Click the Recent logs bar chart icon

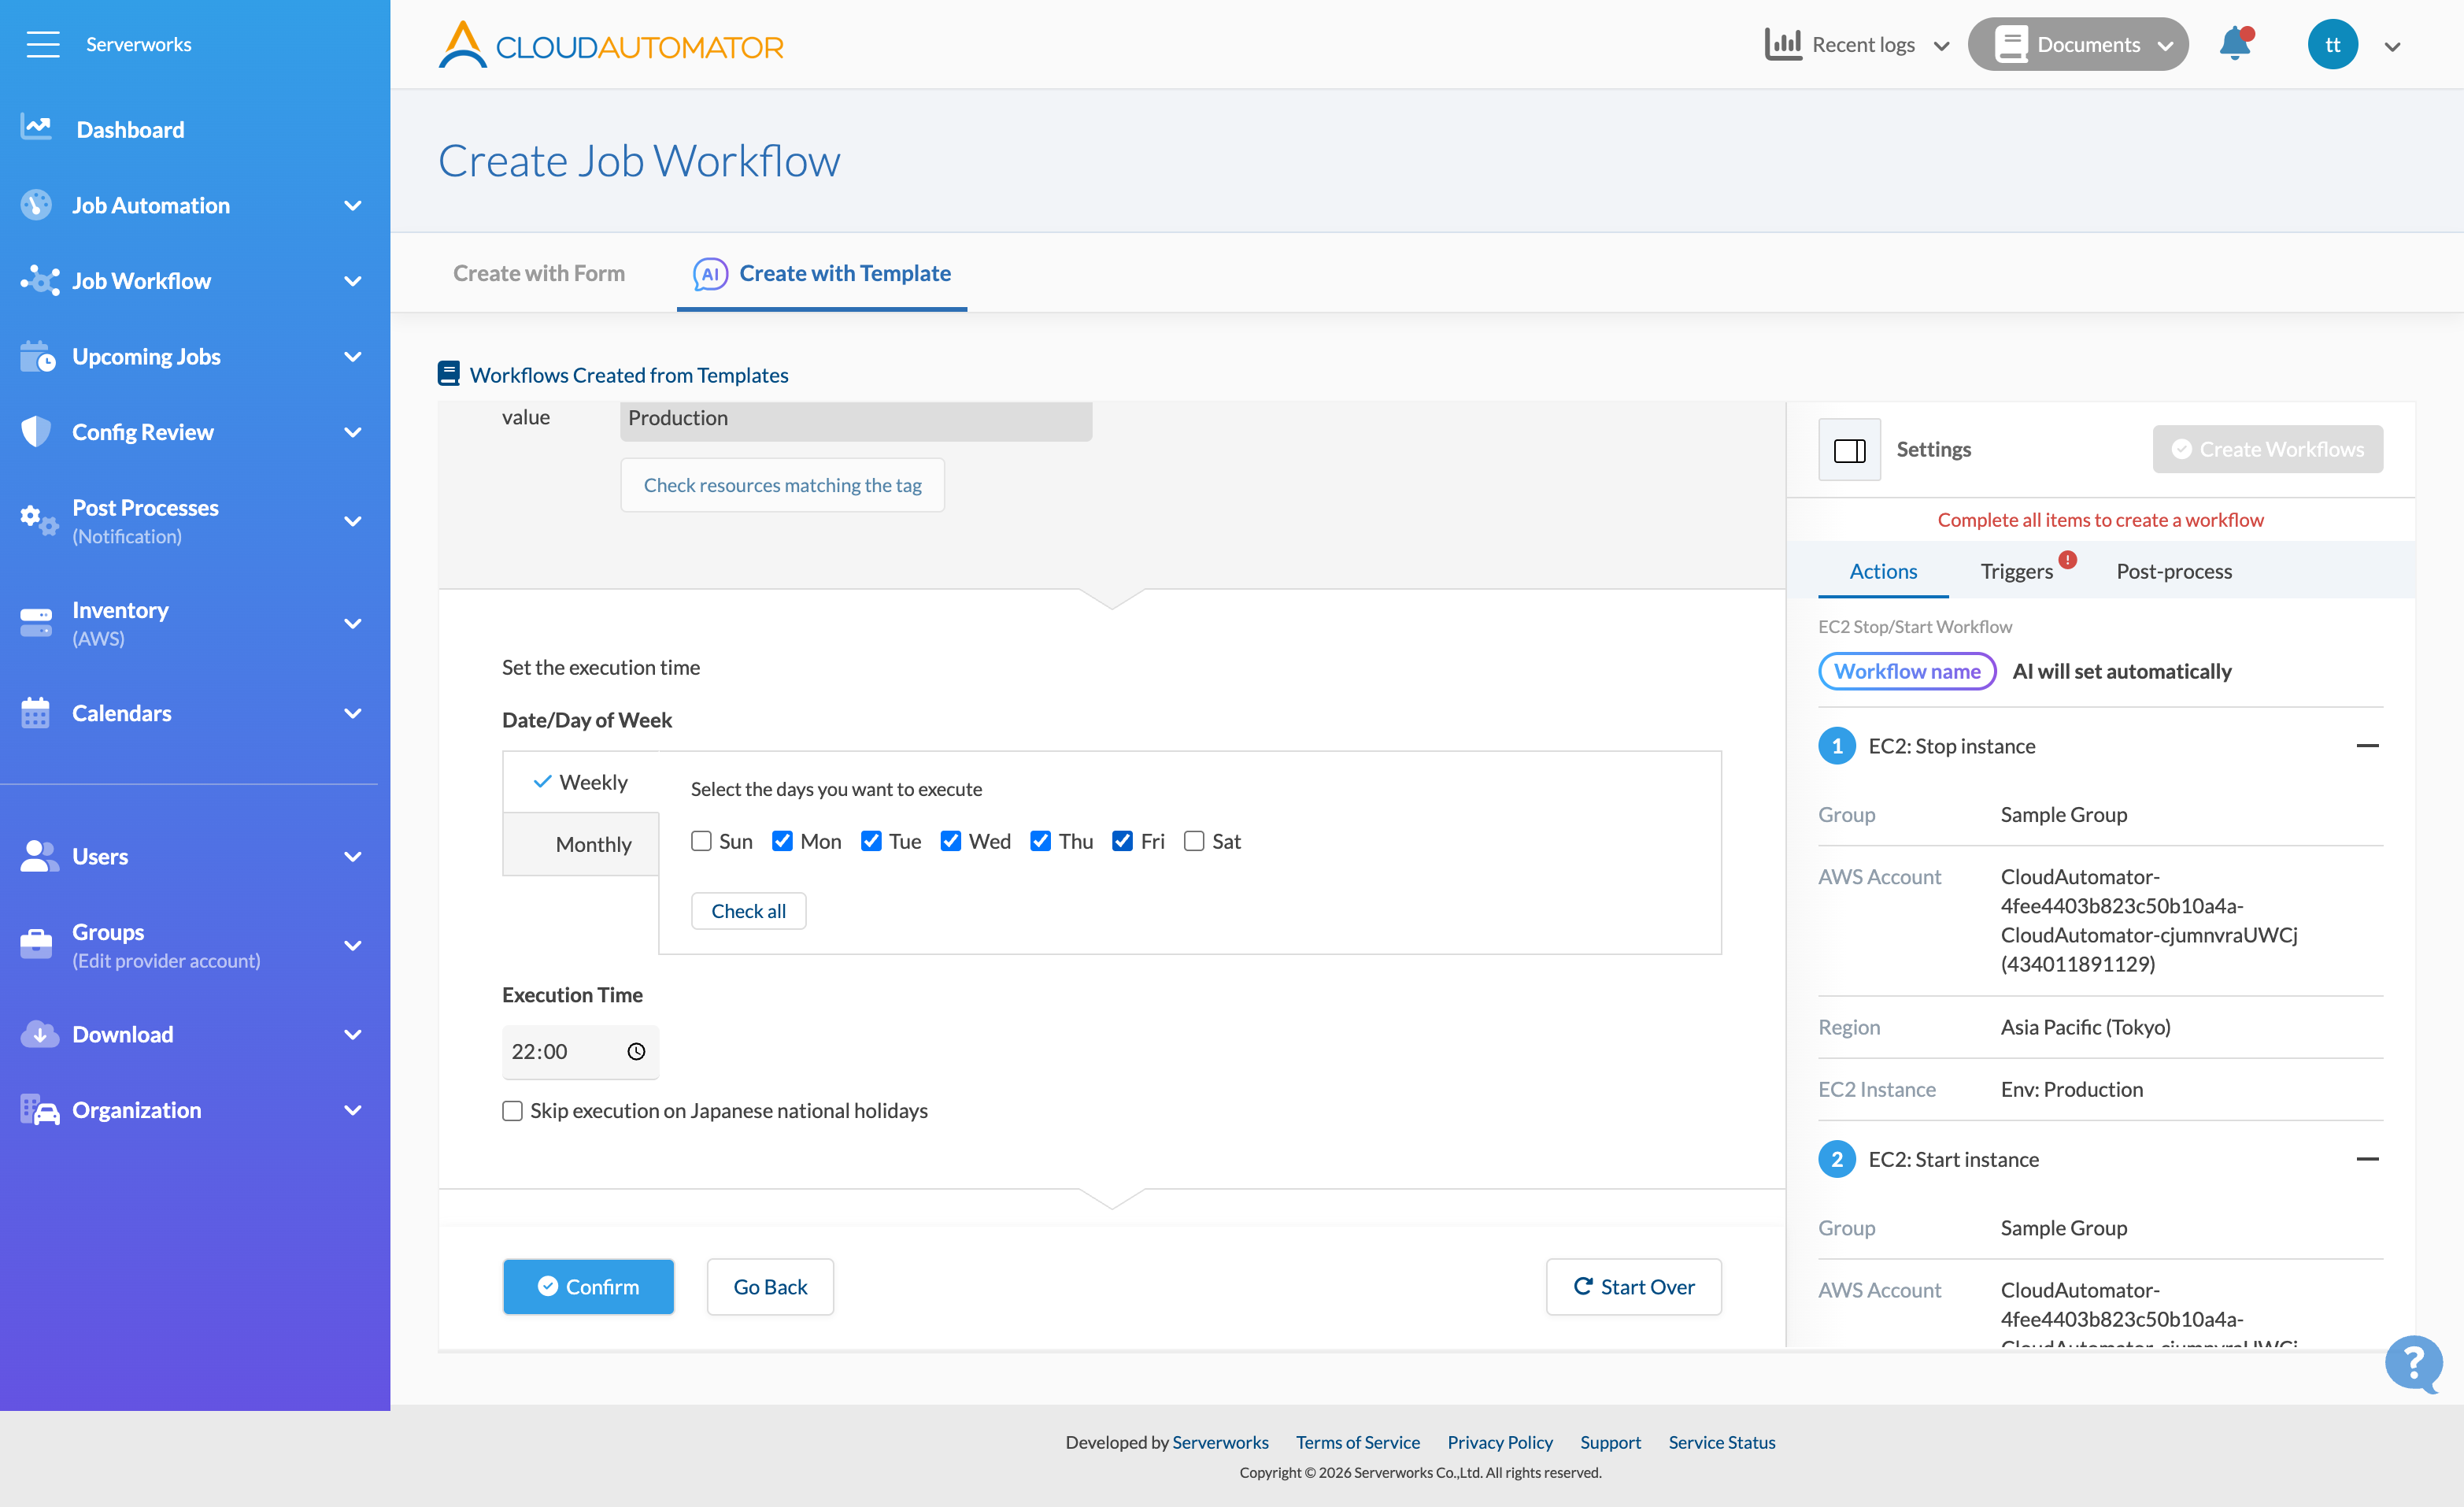[x=1783, y=44]
